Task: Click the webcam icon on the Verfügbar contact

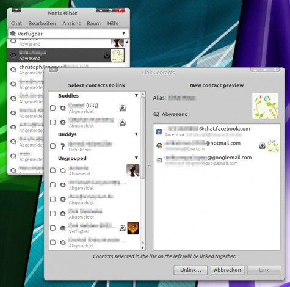Action: [122, 228]
